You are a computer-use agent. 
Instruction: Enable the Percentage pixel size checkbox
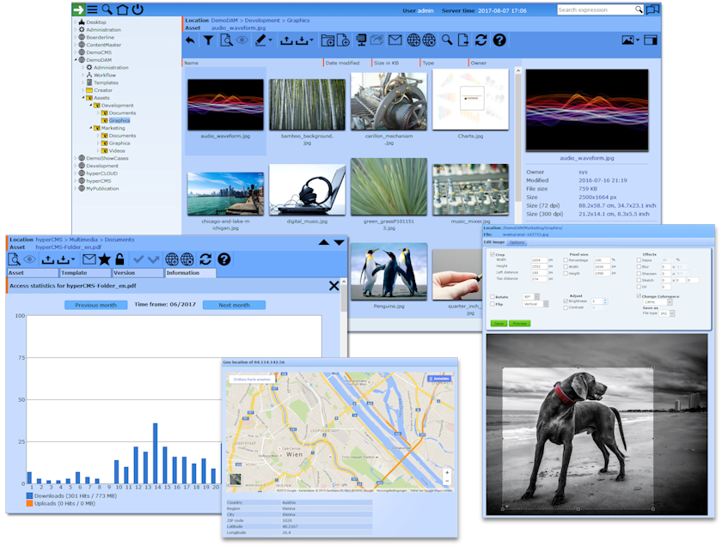[x=566, y=260]
